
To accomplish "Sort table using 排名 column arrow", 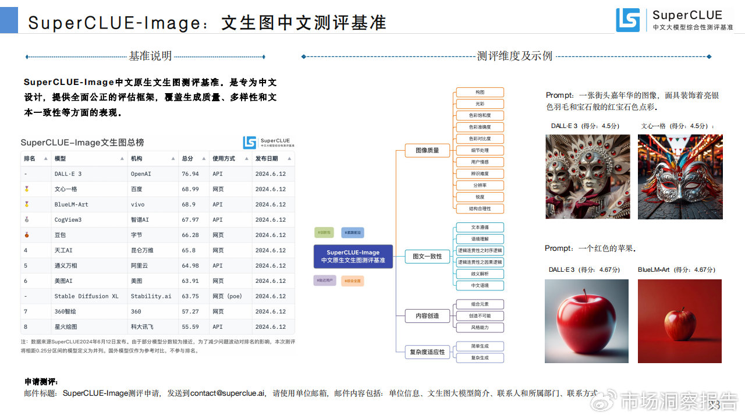I will [45, 159].
